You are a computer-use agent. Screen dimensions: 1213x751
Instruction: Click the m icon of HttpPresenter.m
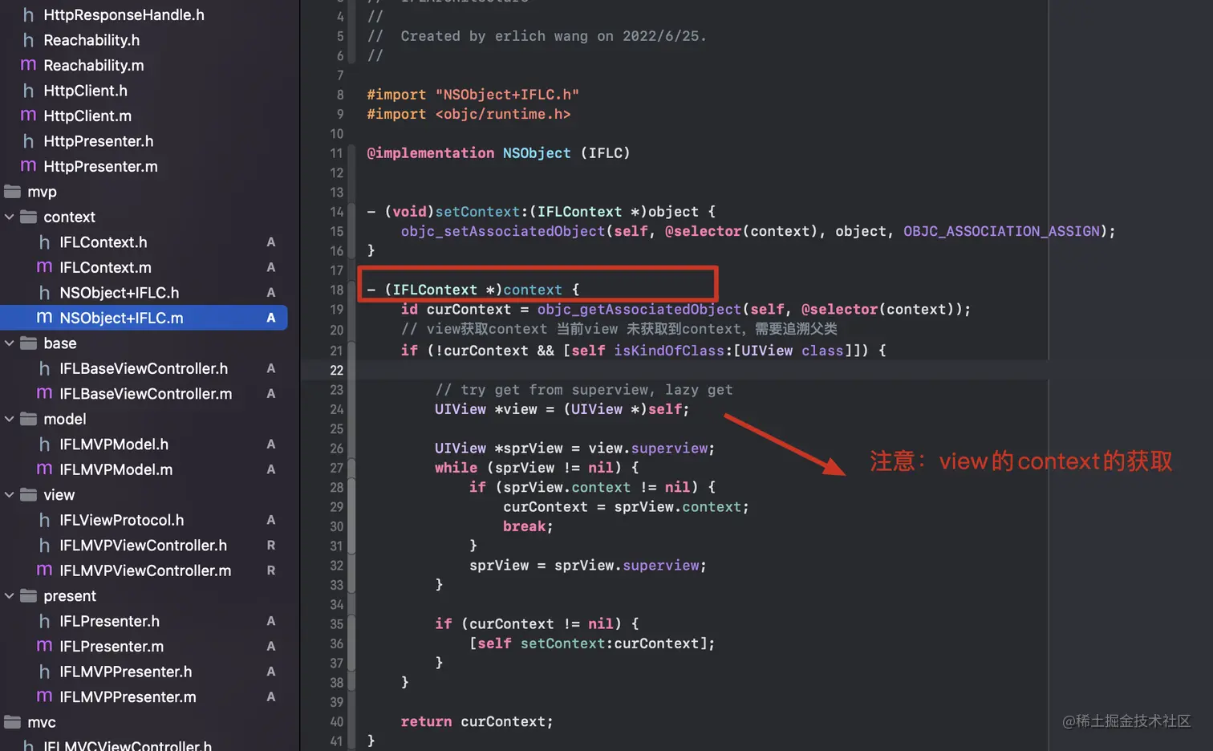tap(29, 166)
